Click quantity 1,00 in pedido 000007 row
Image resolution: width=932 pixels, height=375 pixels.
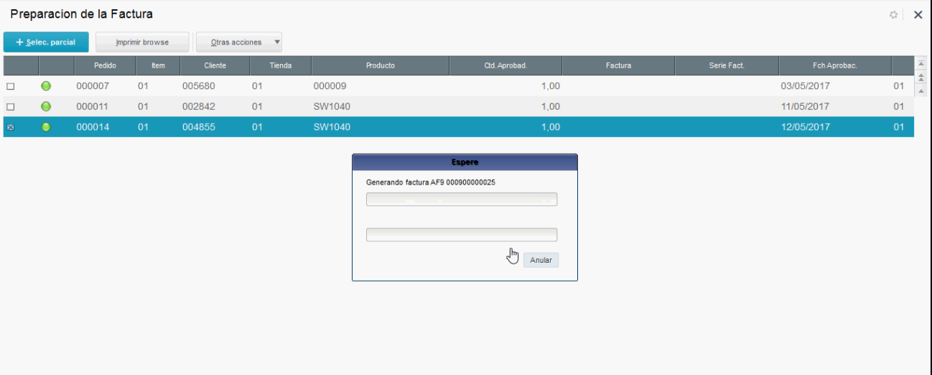pyautogui.click(x=550, y=86)
